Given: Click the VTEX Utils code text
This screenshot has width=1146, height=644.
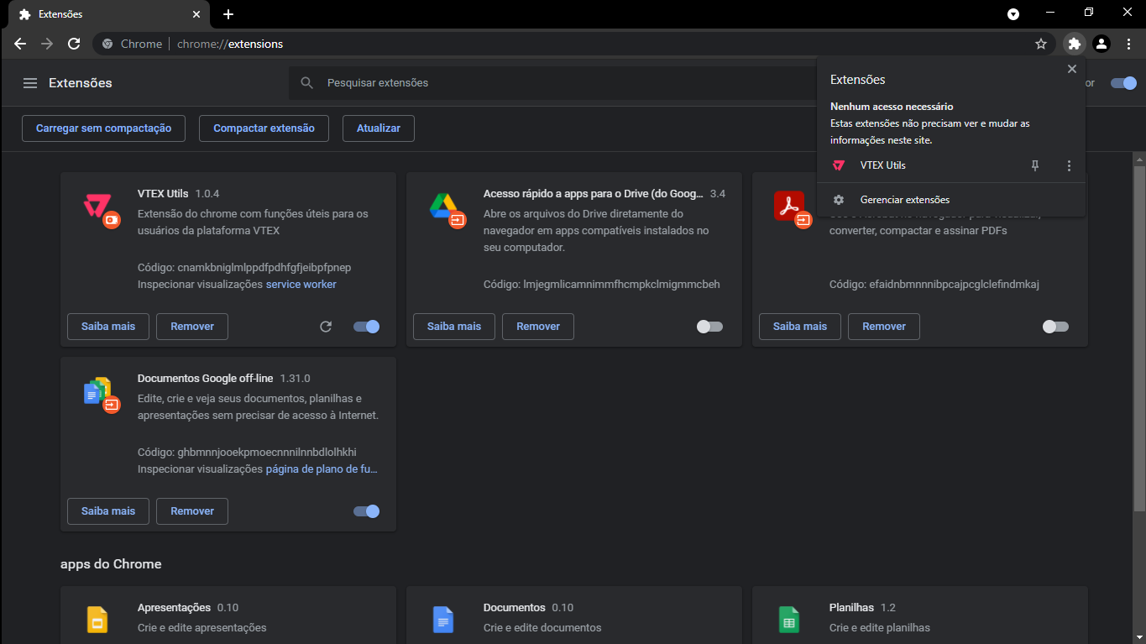Looking at the screenshot, I should tap(244, 268).
